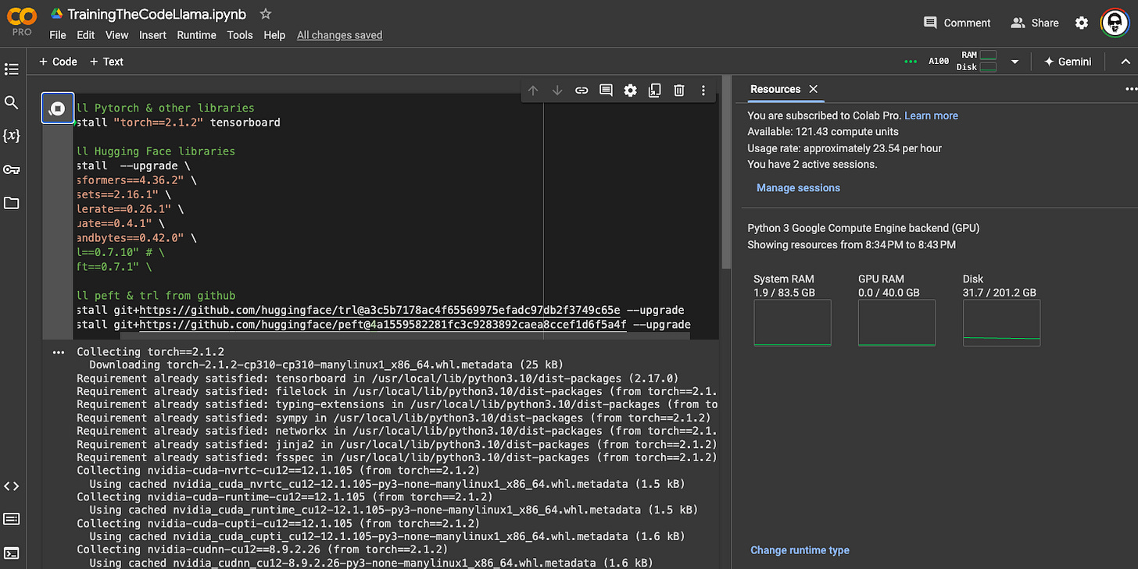1138x569 pixels.
Task: Open the File menu
Action: pos(58,35)
